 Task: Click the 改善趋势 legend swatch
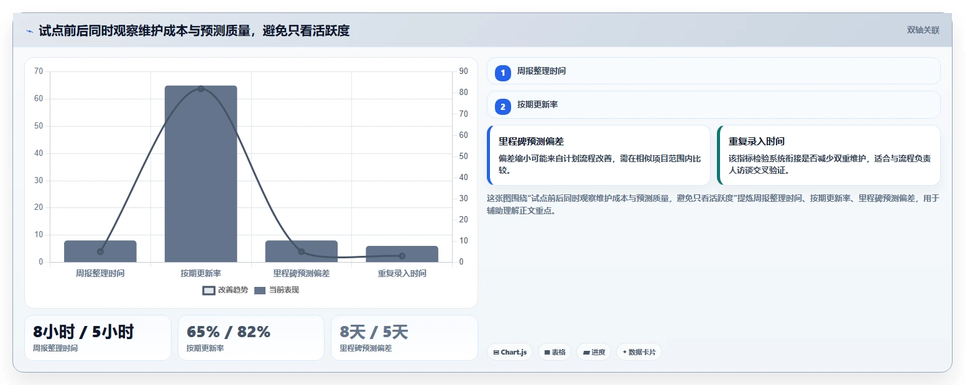click(x=209, y=290)
